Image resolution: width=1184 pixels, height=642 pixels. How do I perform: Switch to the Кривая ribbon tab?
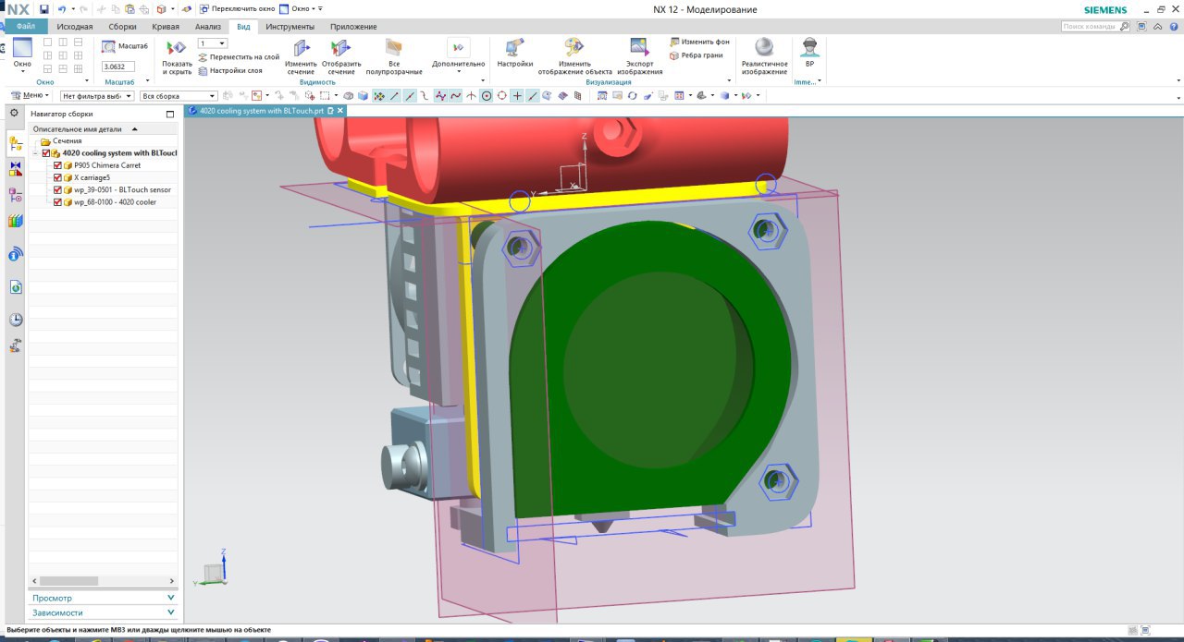click(166, 27)
